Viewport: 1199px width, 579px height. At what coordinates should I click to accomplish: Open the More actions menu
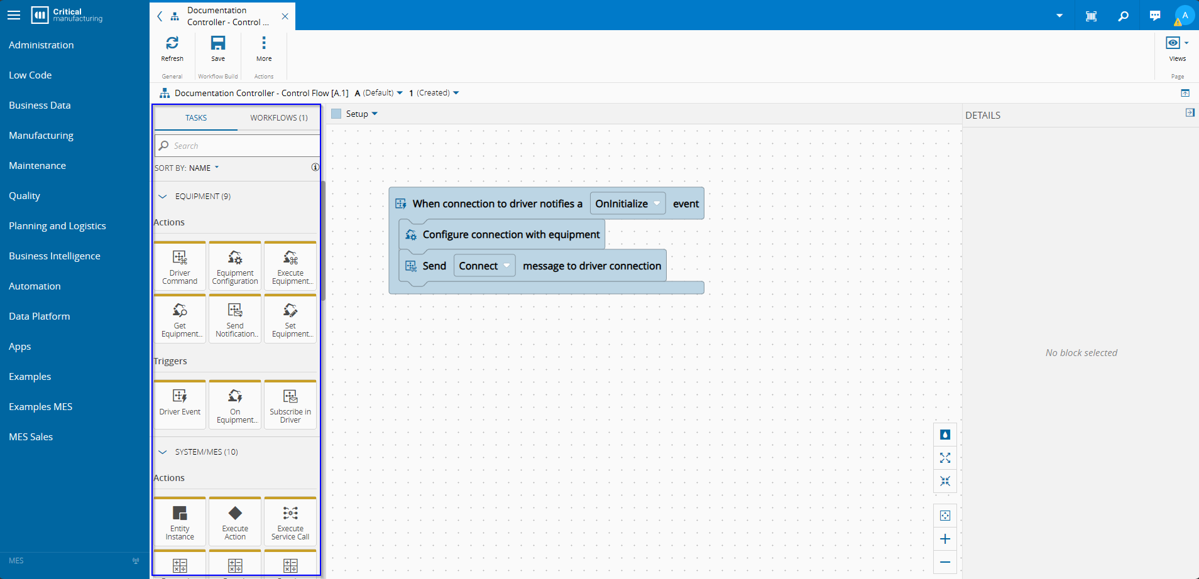(x=264, y=43)
